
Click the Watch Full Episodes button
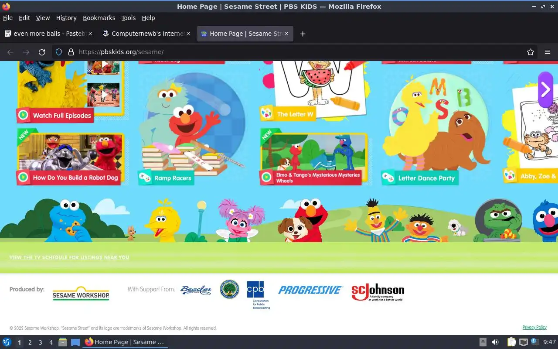pos(55,115)
